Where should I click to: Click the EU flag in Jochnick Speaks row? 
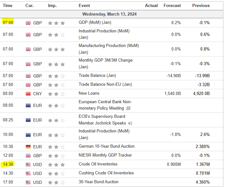(28, 120)
